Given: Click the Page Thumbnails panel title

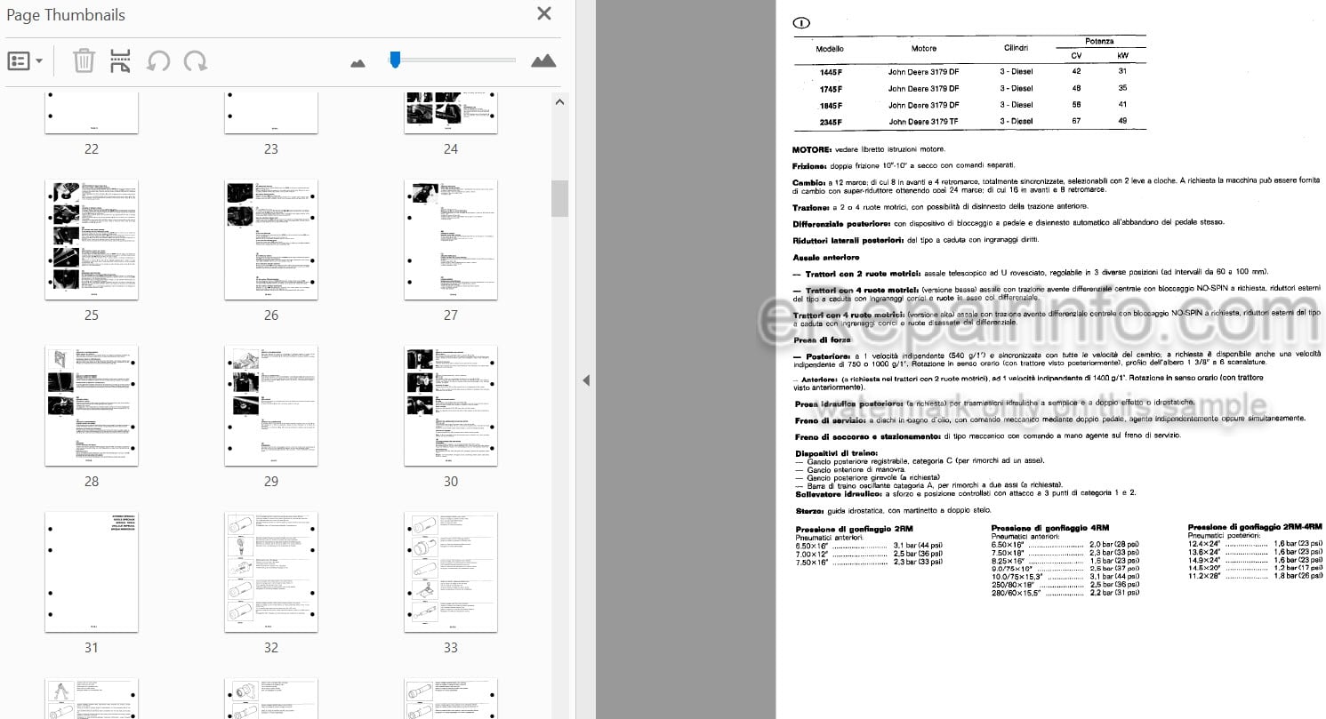Looking at the screenshot, I should [x=66, y=15].
